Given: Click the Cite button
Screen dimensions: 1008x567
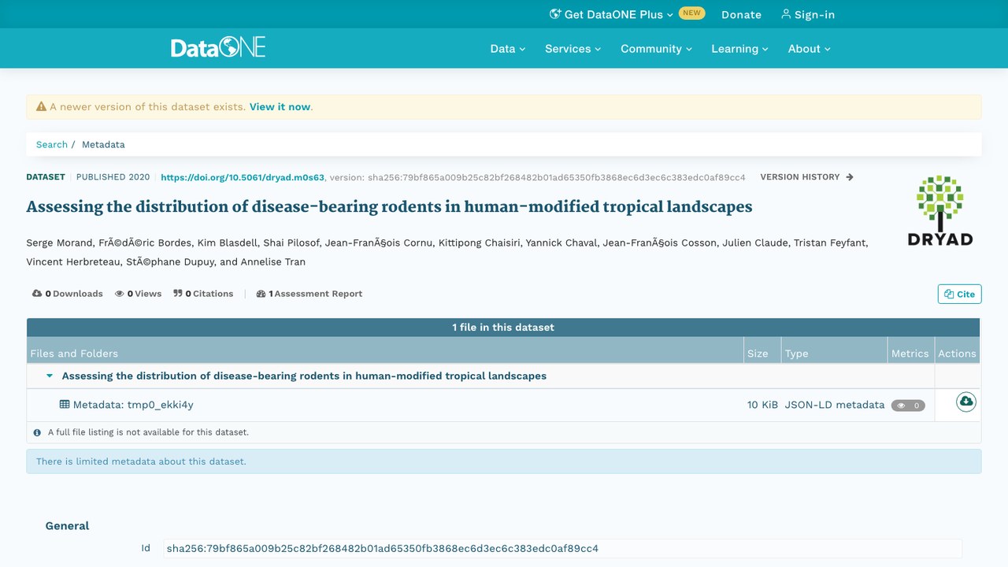Looking at the screenshot, I should [x=959, y=294].
